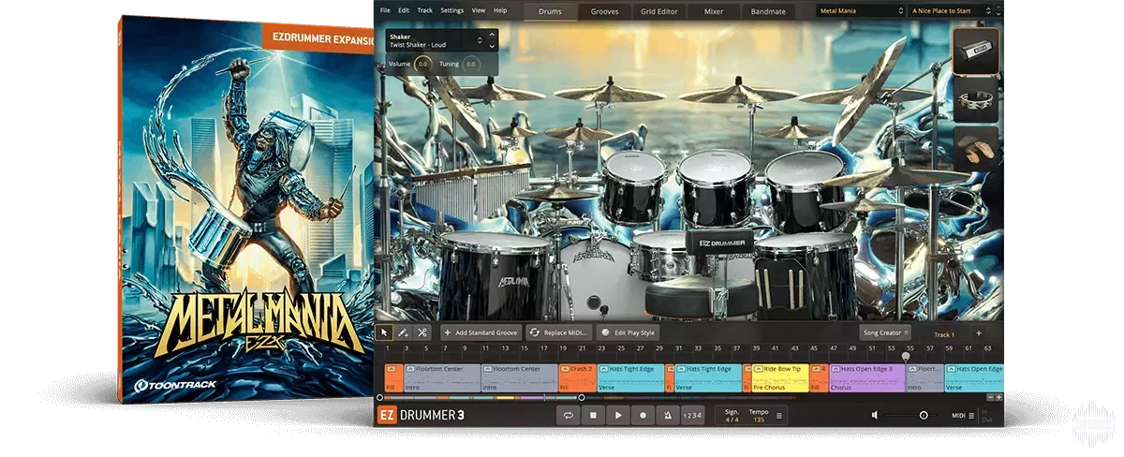Select the Hats Open Edge 3 Chorus block

[867, 377]
